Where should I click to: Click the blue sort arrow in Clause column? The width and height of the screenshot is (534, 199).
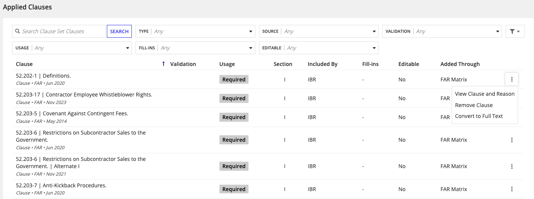click(164, 64)
